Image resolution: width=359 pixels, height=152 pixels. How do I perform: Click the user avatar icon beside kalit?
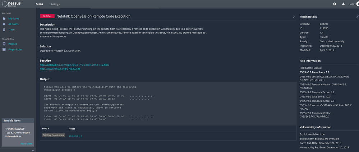pos(357,4)
